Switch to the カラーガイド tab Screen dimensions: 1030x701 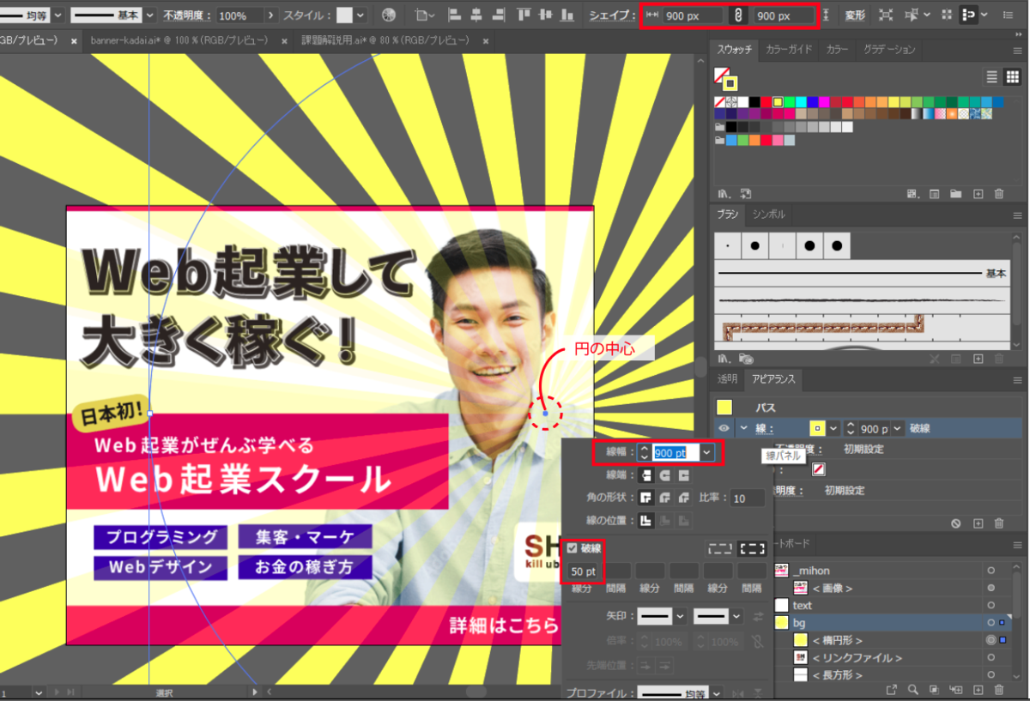[788, 50]
